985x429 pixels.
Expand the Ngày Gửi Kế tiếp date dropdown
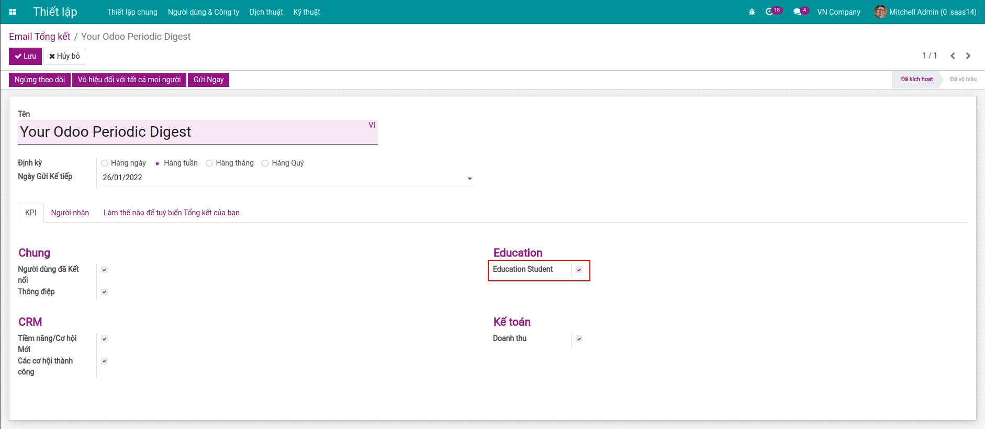tap(469, 179)
